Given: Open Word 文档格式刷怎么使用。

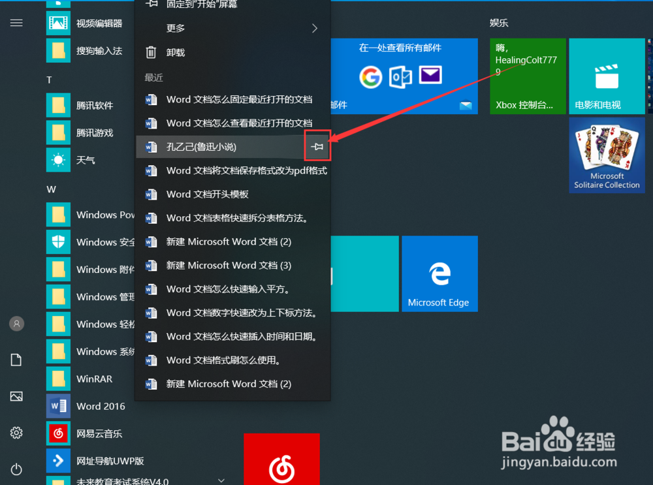Looking at the screenshot, I should point(233,360).
